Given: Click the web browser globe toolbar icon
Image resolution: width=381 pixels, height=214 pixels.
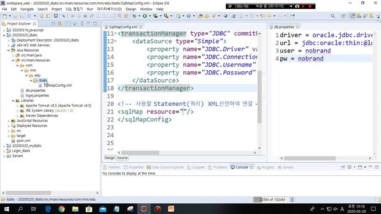Looking at the screenshot, I should click(x=226, y=16).
